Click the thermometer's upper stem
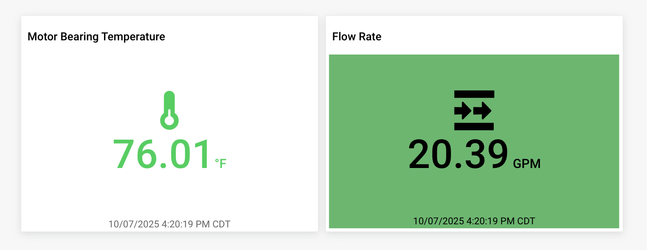Viewport: 647px width, 250px height. pos(169,100)
